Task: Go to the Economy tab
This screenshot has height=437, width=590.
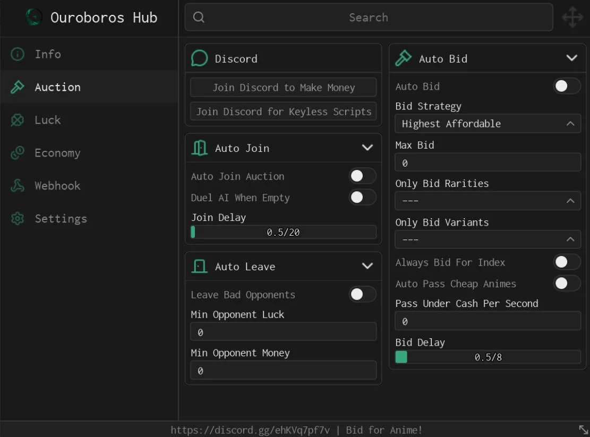Action: (89, 153)
